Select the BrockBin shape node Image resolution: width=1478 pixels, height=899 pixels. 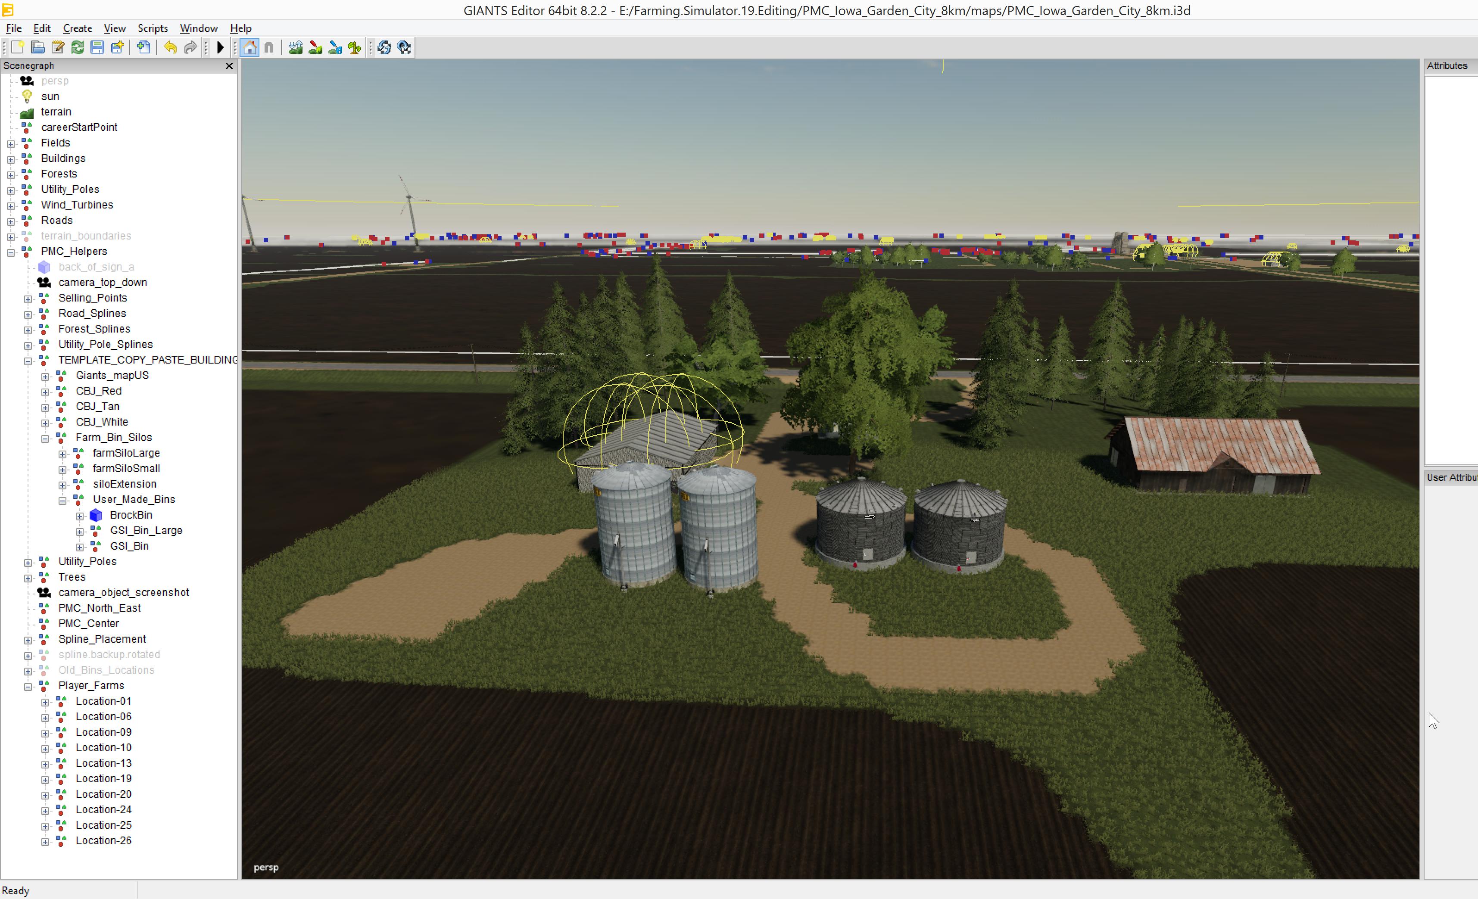(x=131, y=515)
